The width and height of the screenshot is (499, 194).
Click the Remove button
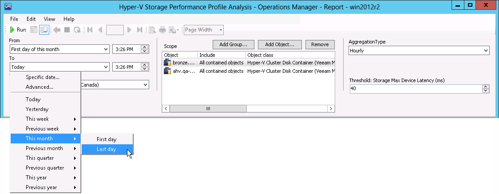point(320,44)
